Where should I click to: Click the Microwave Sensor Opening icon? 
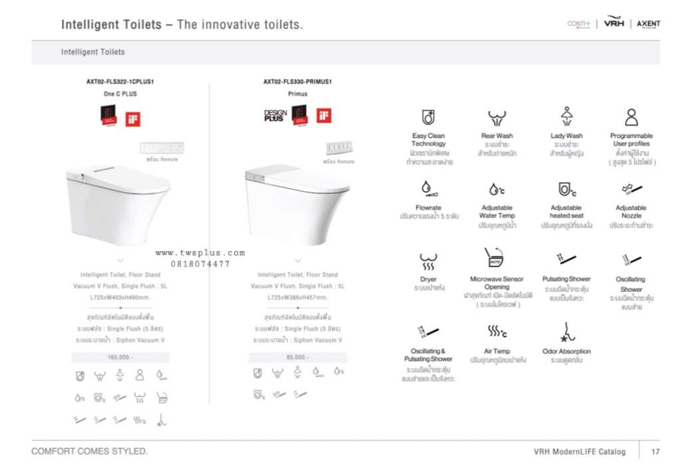pos(494,257)
